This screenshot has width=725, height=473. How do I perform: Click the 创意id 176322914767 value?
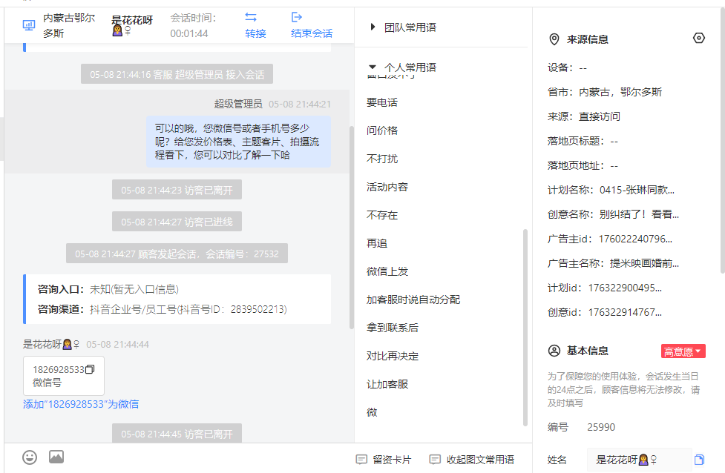[625, 312]
